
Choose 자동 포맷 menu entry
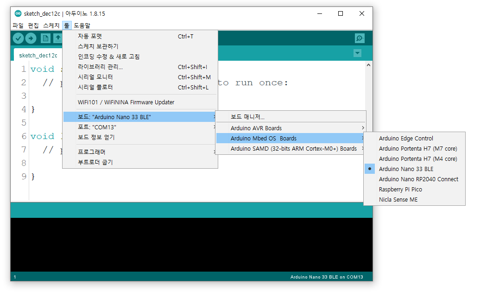pos(140,36)
